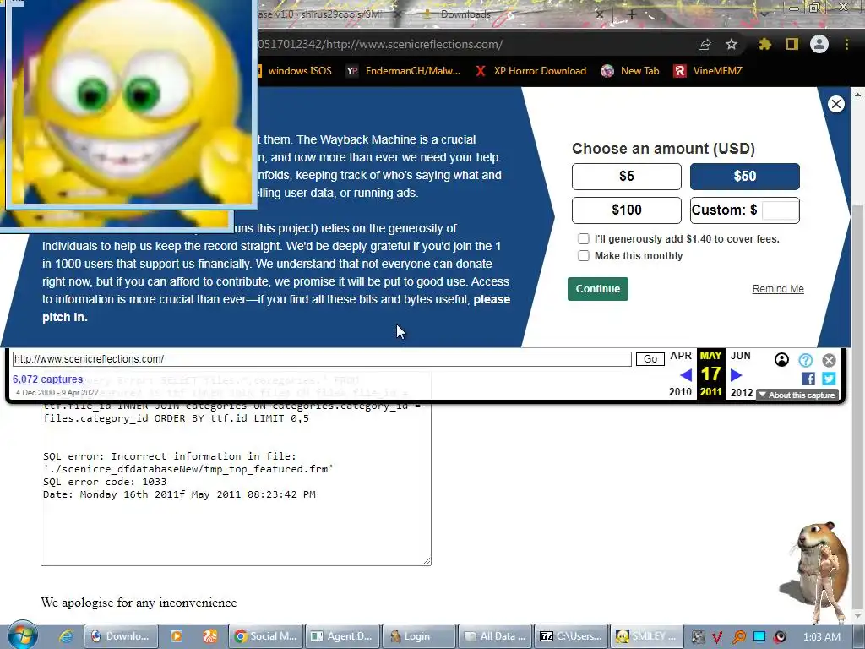
Task: Open a new browser tab with plus
Action: click(x=632, y=15)
